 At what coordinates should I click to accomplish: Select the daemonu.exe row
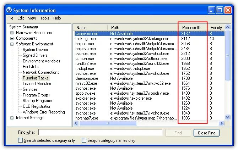coord(149,78)
